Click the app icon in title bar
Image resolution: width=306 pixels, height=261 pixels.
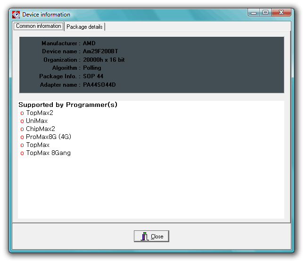[16, 15]
